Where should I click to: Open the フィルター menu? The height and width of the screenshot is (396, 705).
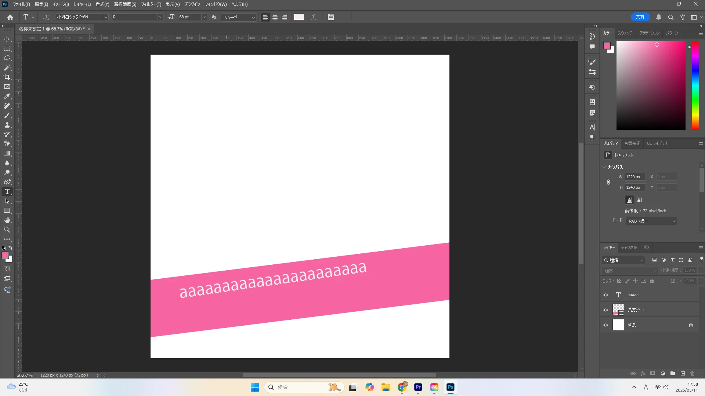[x=151, y=4]
